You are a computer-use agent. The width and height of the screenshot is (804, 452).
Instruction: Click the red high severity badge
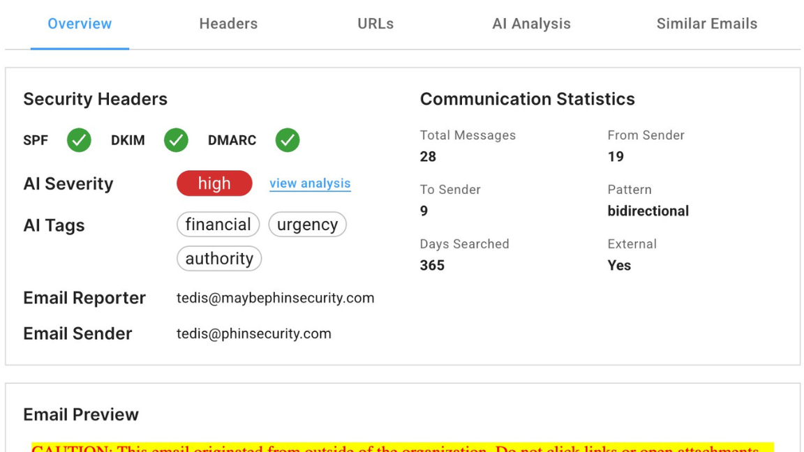click(214, 183)
